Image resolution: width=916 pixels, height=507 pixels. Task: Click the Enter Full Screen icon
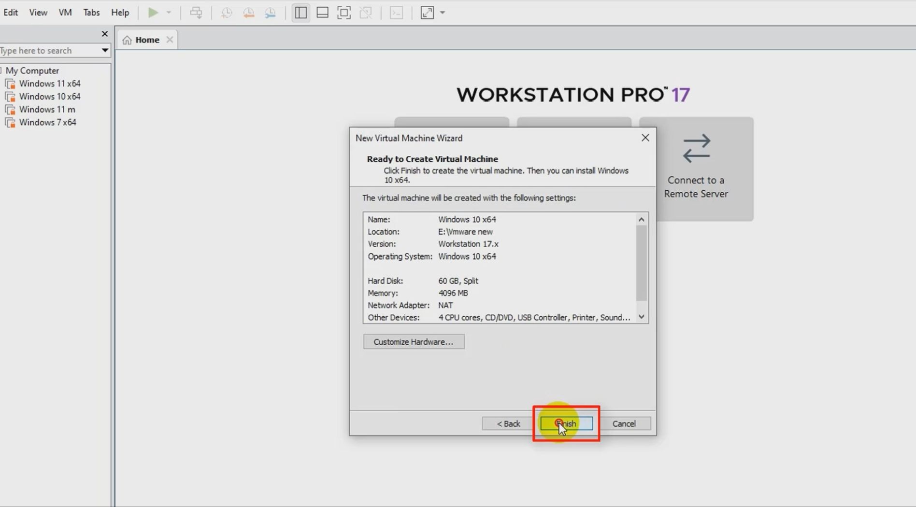(x=344, y=13)
